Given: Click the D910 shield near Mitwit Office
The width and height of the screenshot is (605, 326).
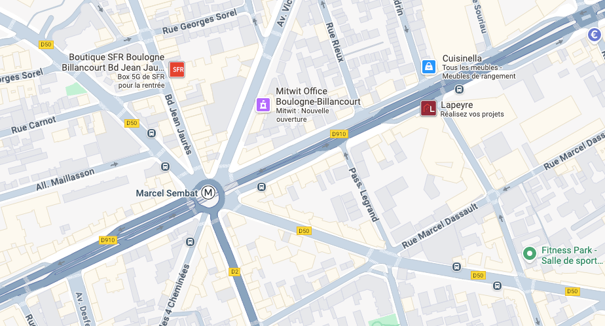Looking at the screenshot, I should (x=339, y=134).
